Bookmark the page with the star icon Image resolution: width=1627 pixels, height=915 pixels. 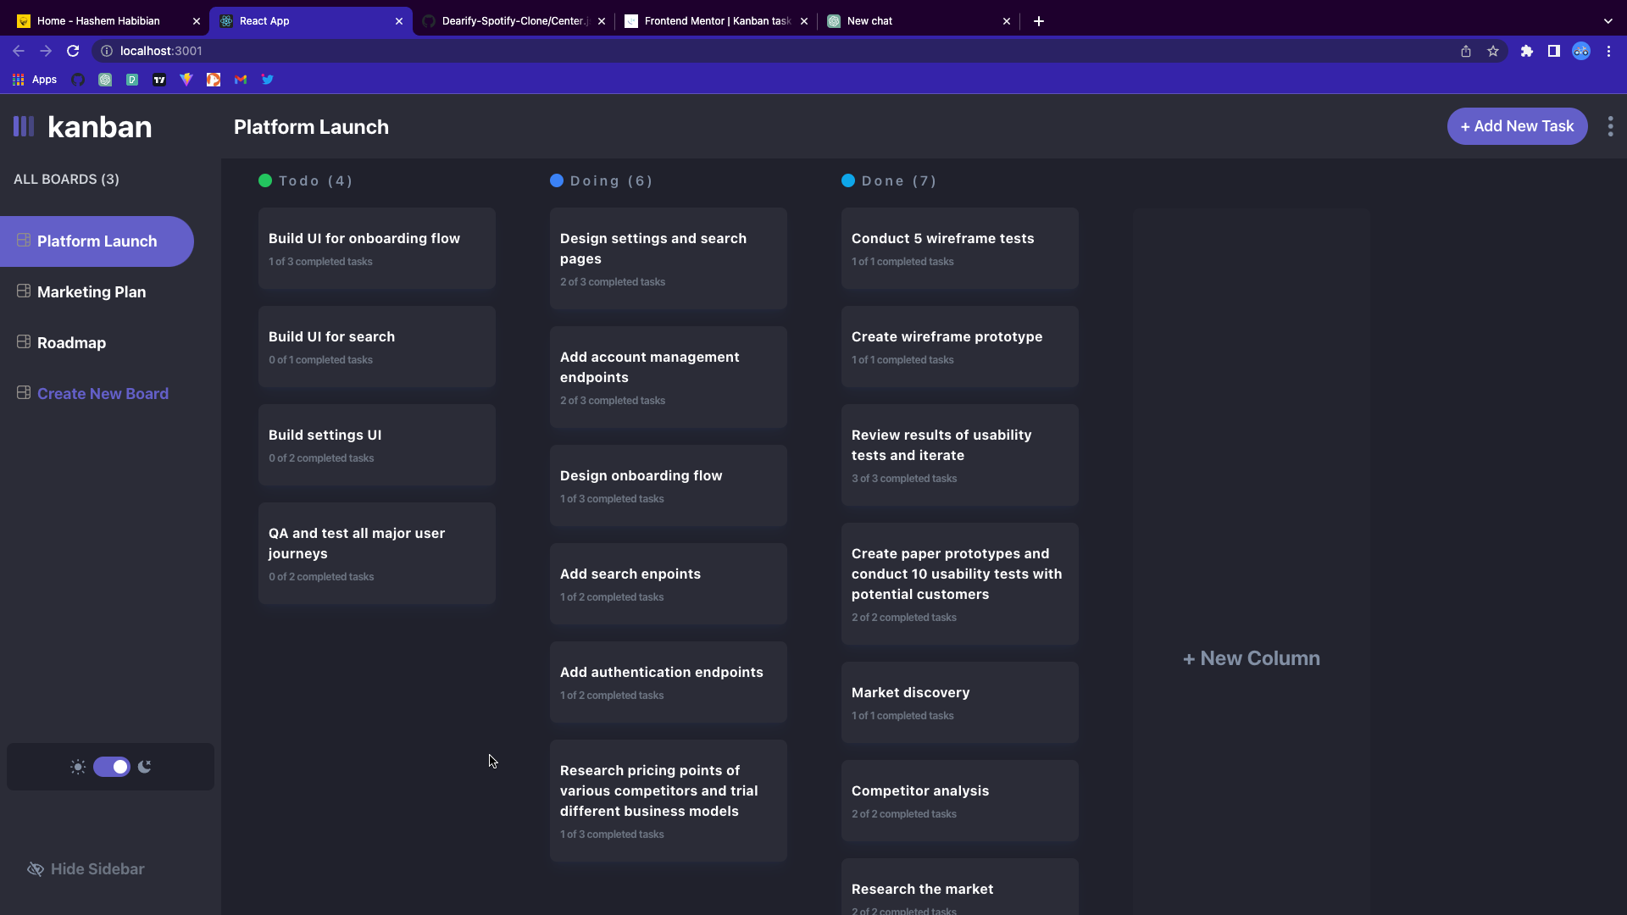1493,51
